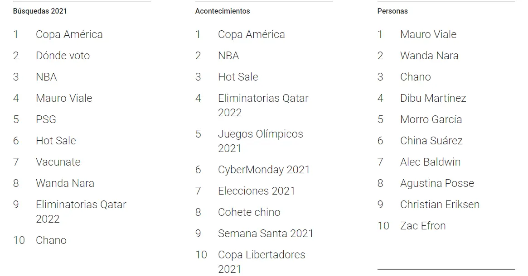Open Copa Libertadores 2021 event
Screen dimensions: 528x276
(262, 262)
